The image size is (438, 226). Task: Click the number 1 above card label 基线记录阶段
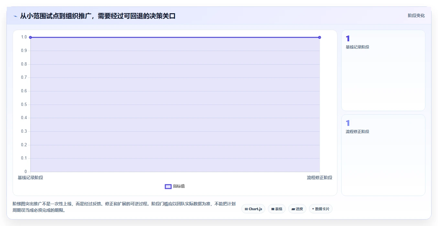point(348,39)
